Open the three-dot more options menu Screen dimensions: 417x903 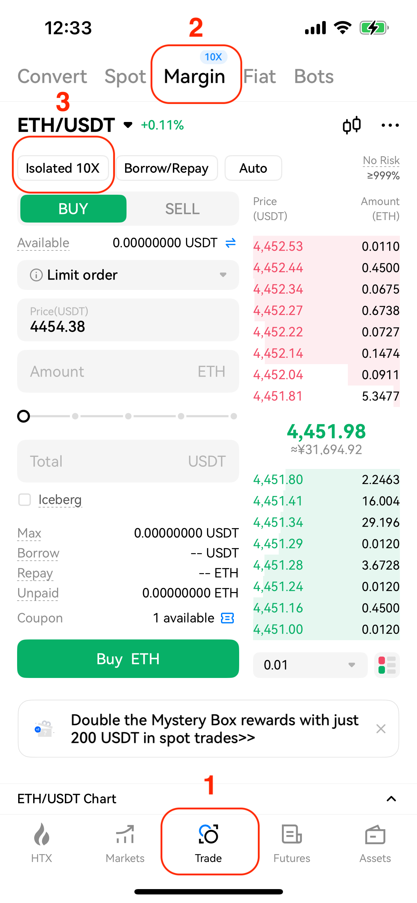pyautogui.click(x=390, y=125)
